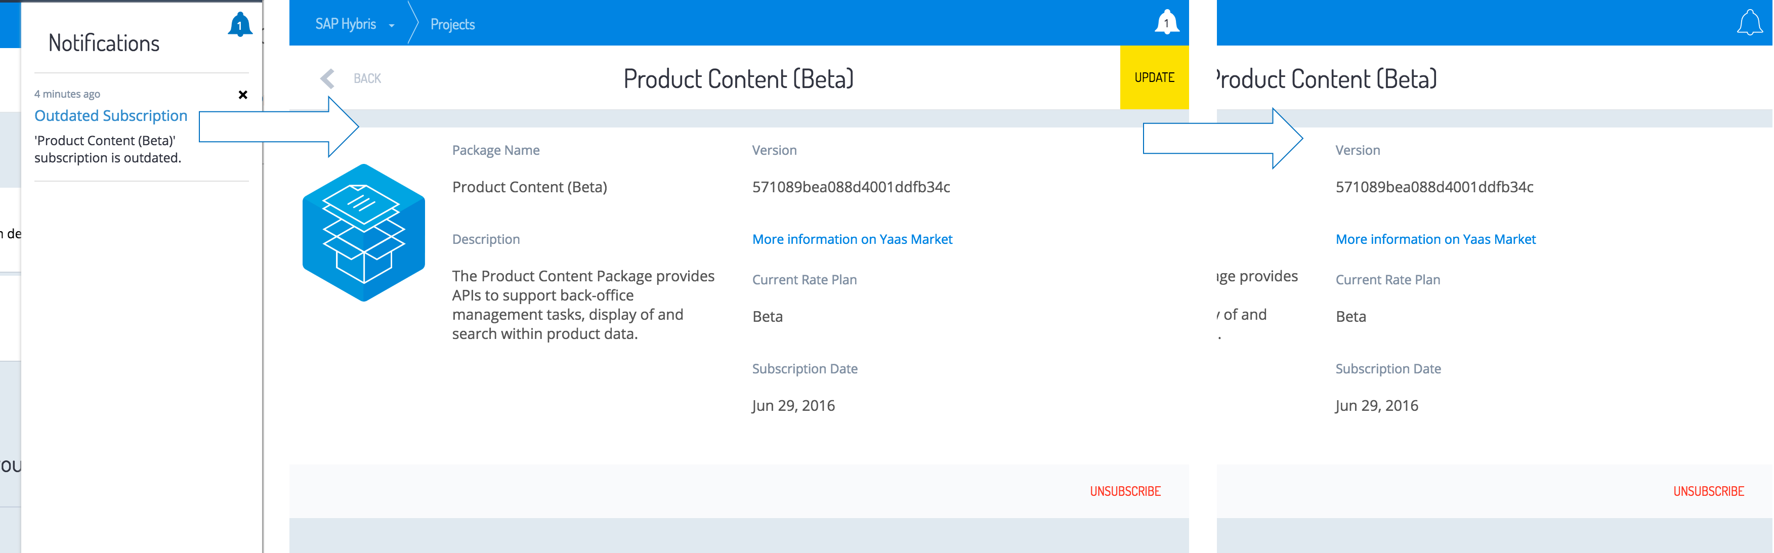Click the Version label in right panel
This screenshot has width=1774, height=553.
pos(1358,150)
